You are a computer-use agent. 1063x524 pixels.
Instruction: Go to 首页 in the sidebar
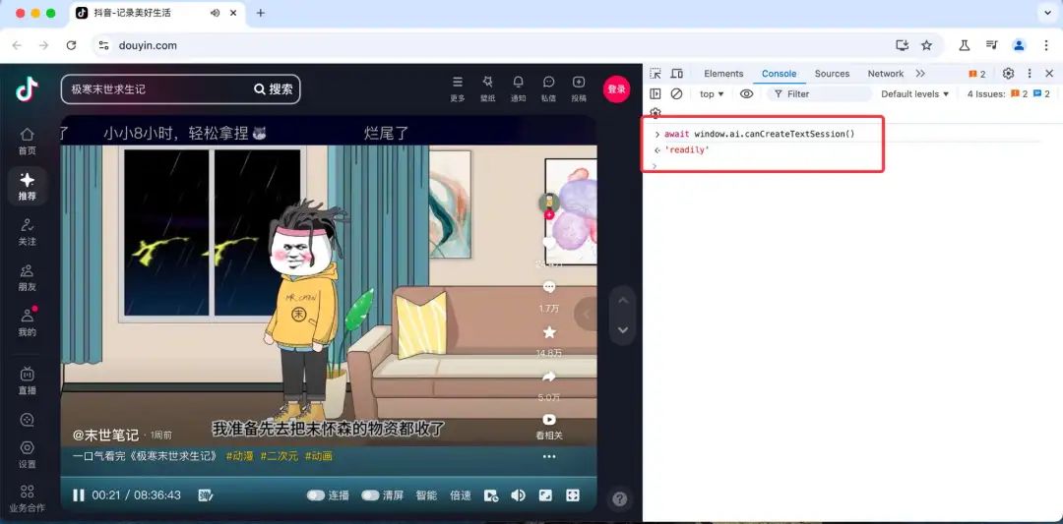(x=28, y=142)
